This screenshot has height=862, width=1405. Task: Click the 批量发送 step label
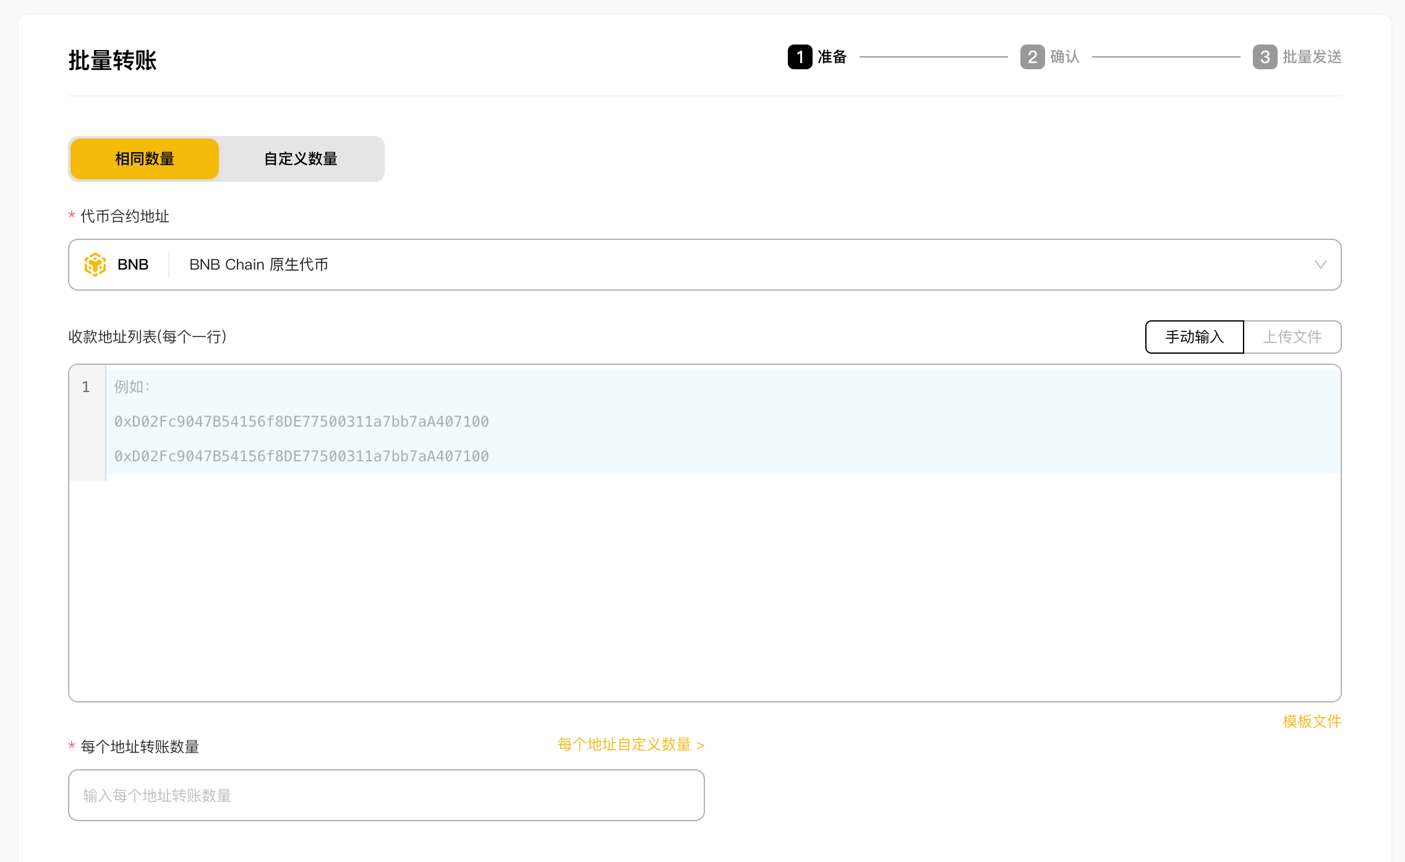(x=1312, y=57)
